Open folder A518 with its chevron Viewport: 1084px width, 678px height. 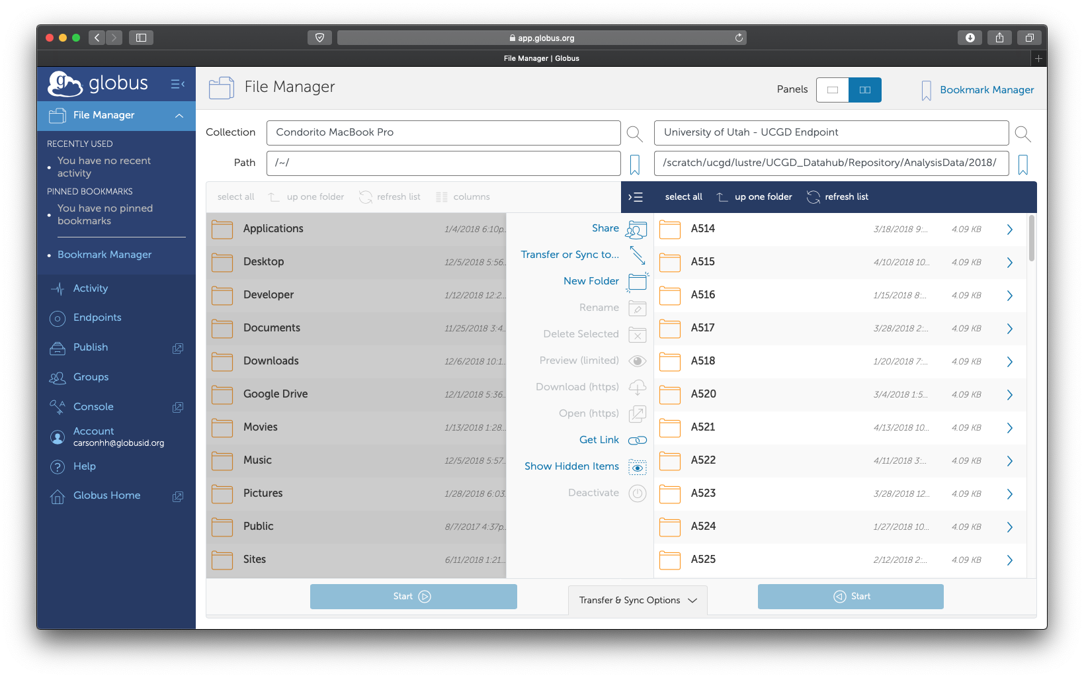(1010, 362)
